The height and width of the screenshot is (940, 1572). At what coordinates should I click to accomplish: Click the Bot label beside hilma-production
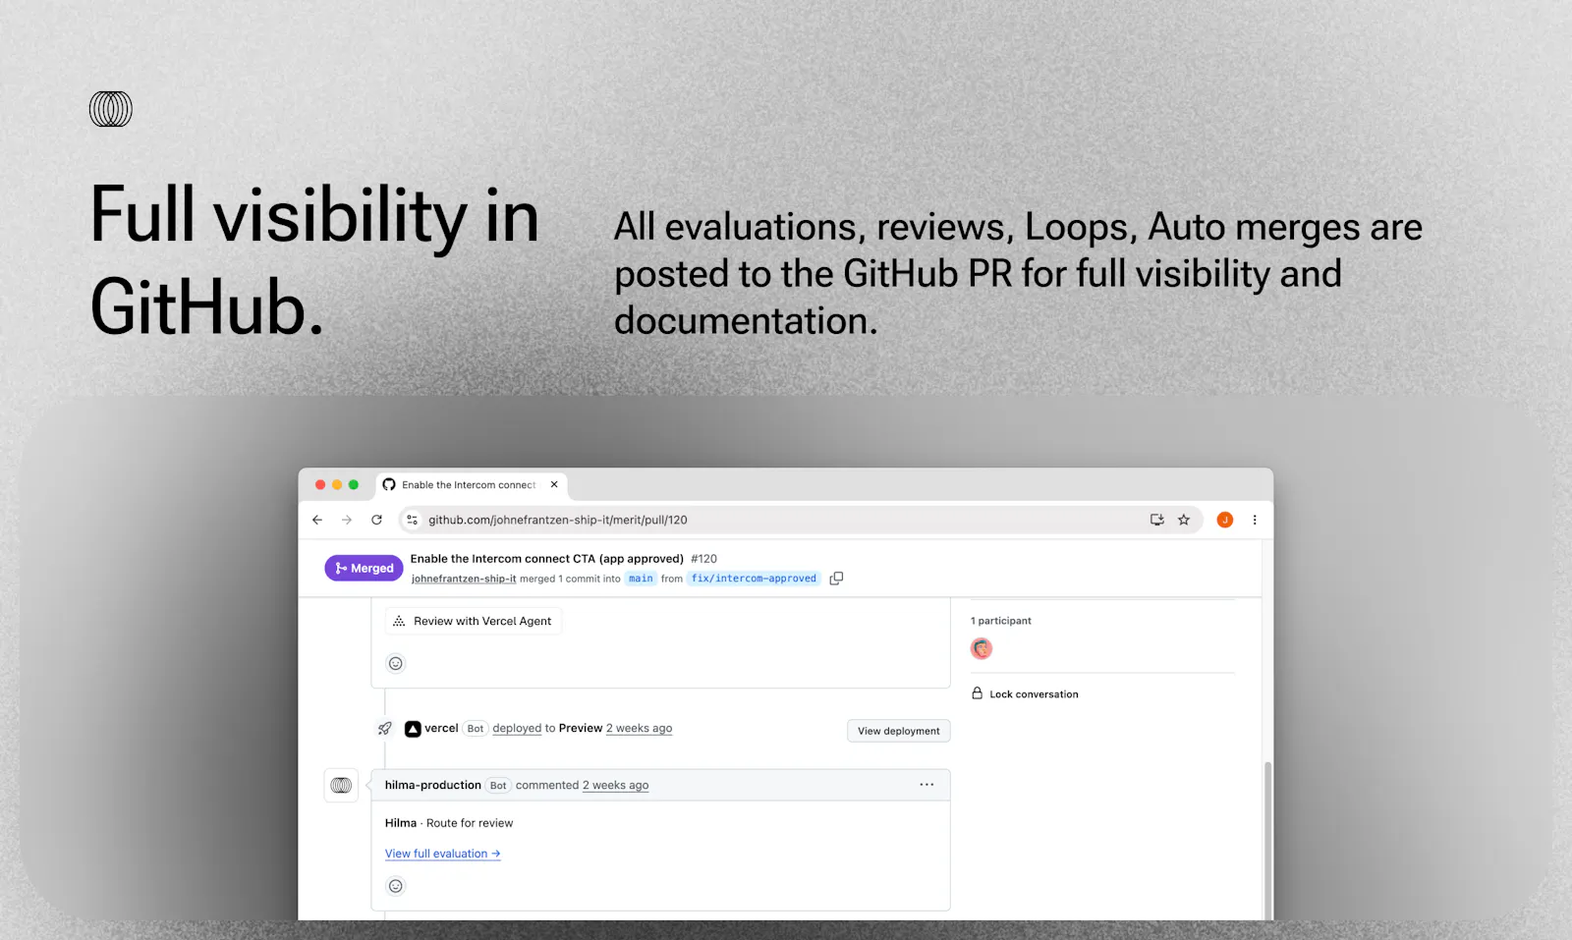[x=498, y=786]
